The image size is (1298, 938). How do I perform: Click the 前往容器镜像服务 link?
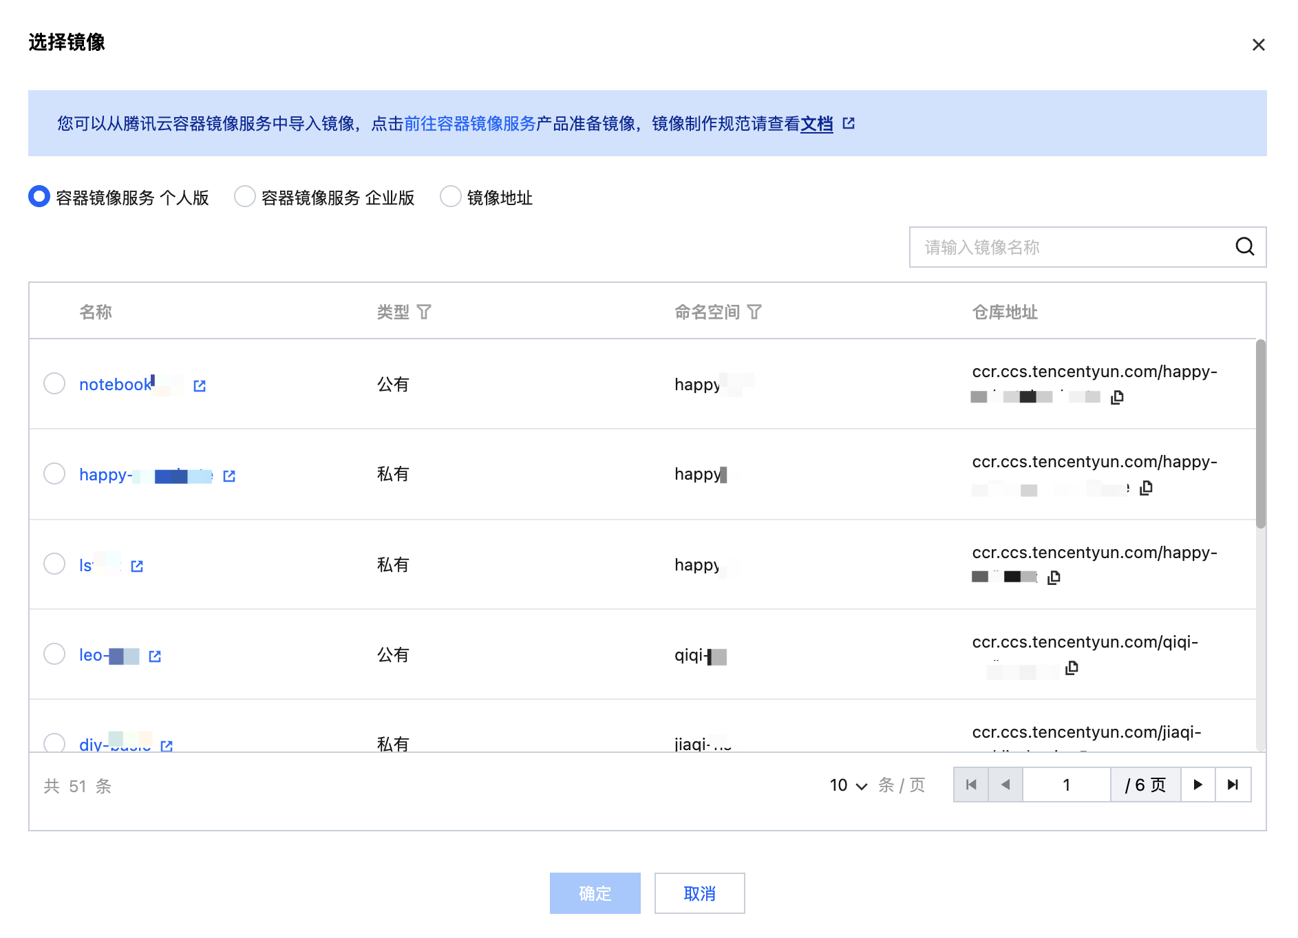pos(469,124)
